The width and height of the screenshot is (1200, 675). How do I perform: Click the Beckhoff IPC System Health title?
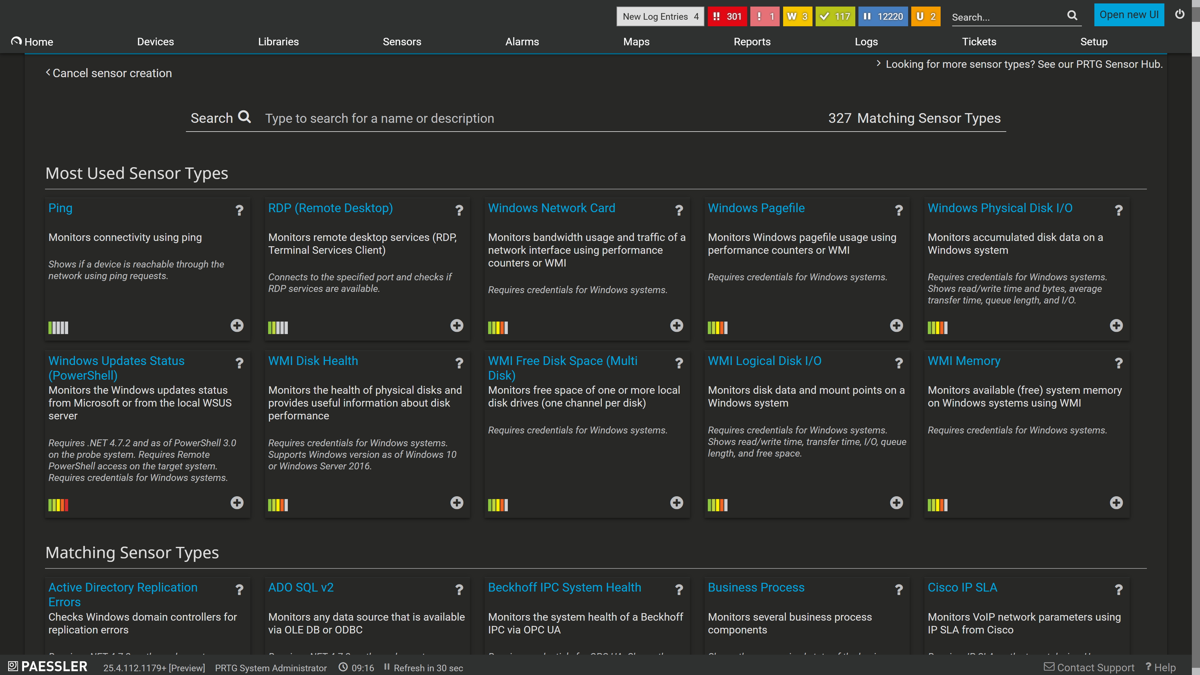point(565,587)
